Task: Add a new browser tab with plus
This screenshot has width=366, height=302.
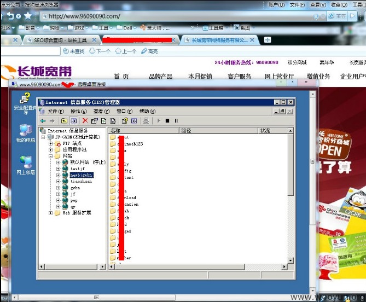Action: point(268,40)
